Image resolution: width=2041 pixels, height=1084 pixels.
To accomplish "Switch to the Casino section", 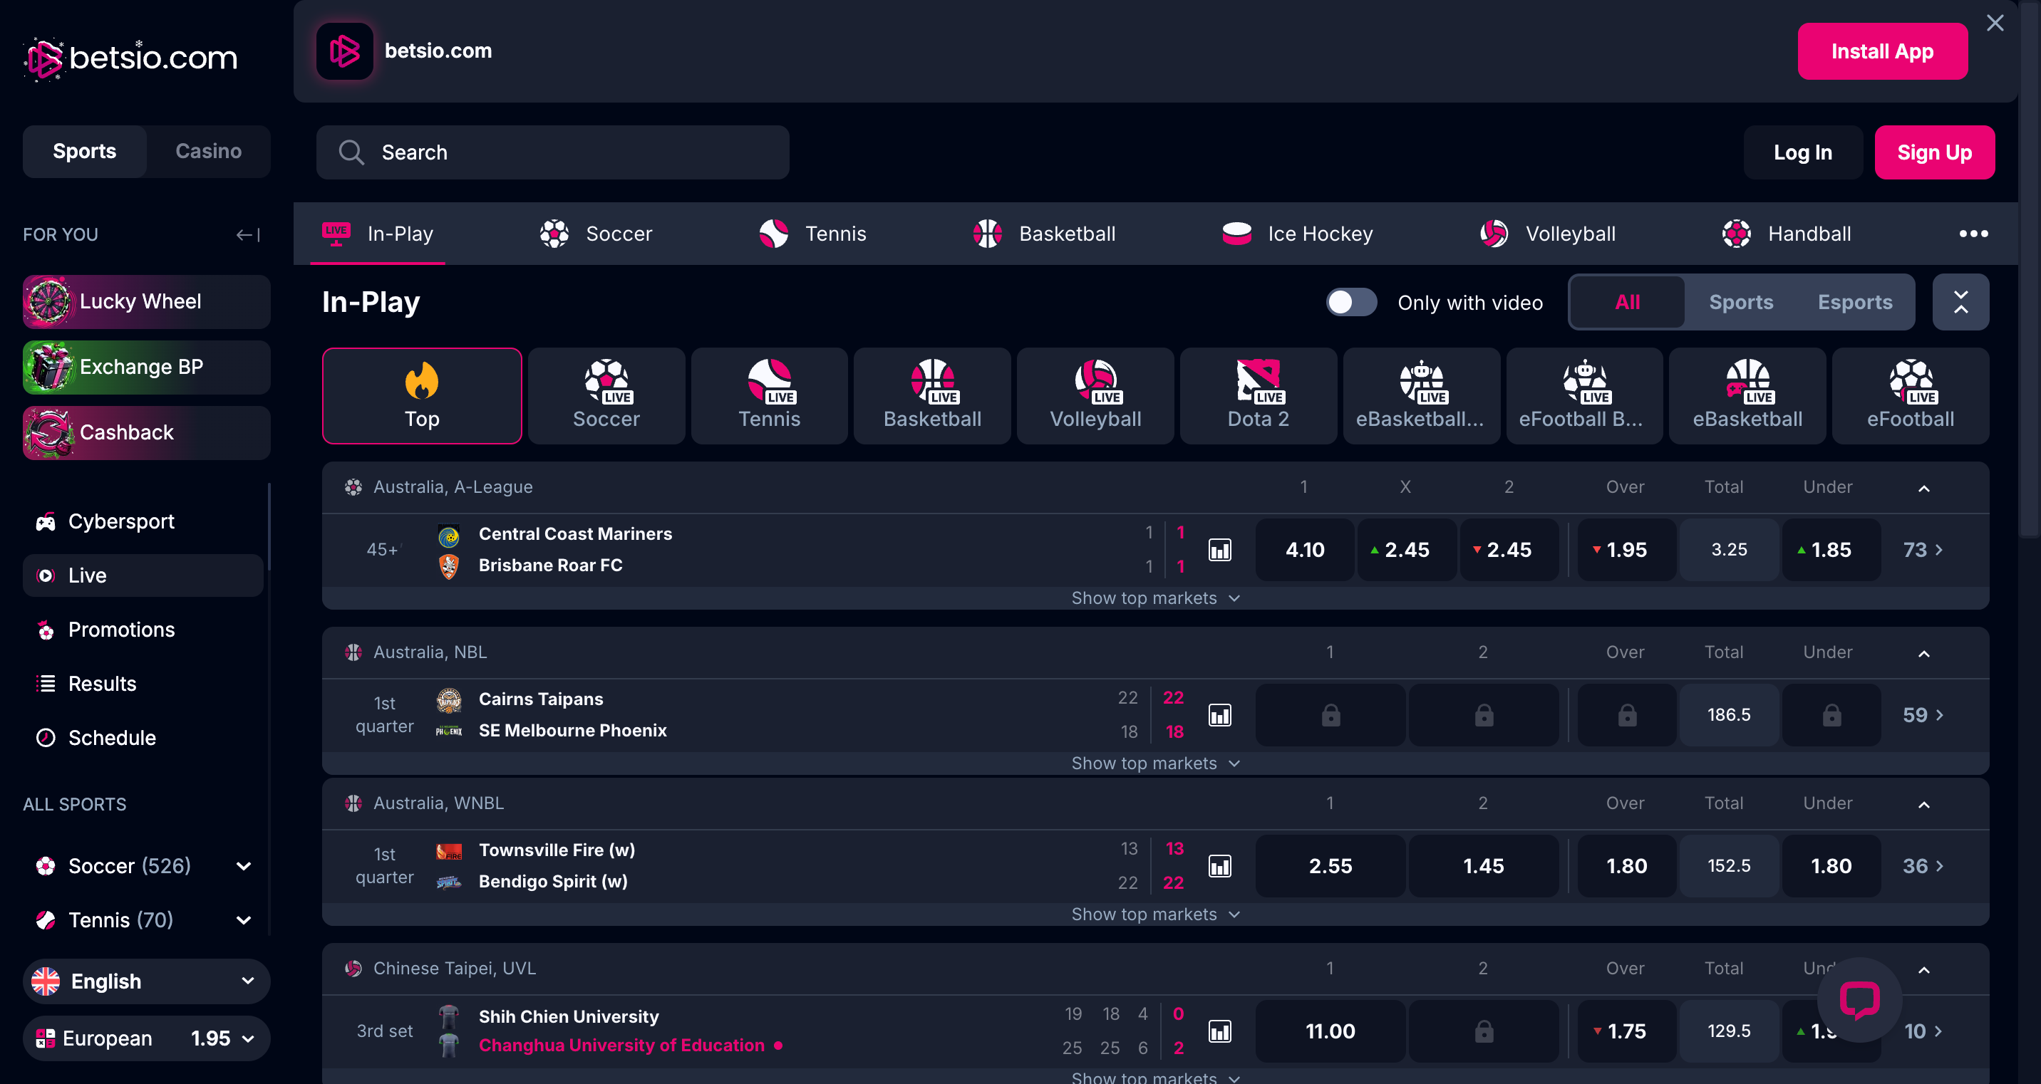I will [208, 151].
